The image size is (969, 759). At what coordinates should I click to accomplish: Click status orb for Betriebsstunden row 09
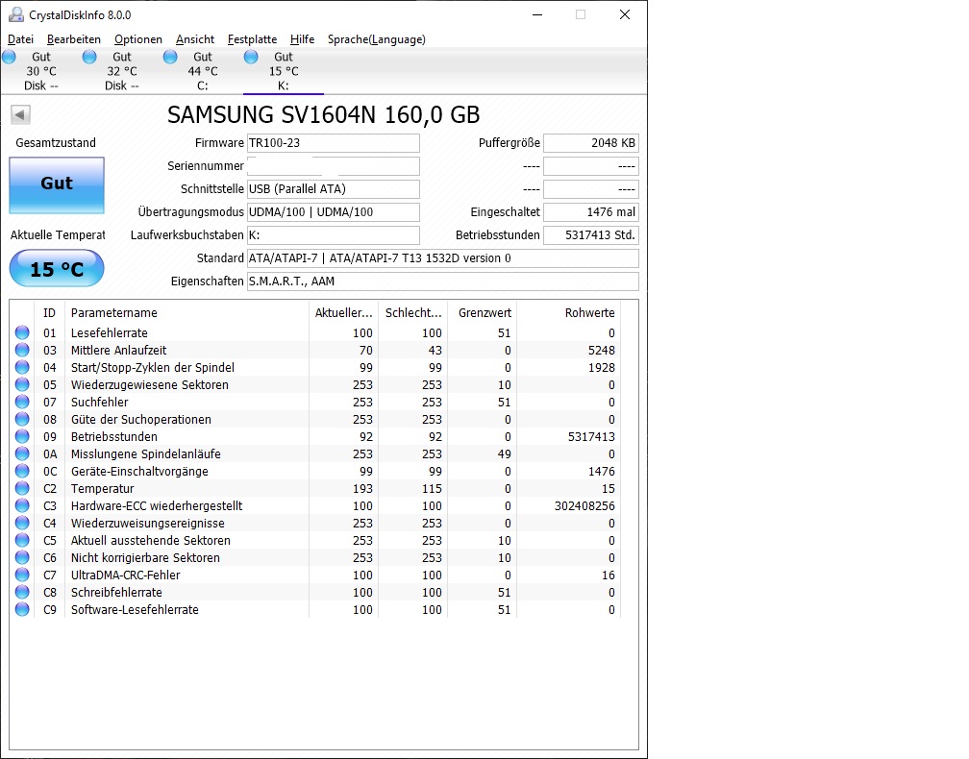pos(22,436)
